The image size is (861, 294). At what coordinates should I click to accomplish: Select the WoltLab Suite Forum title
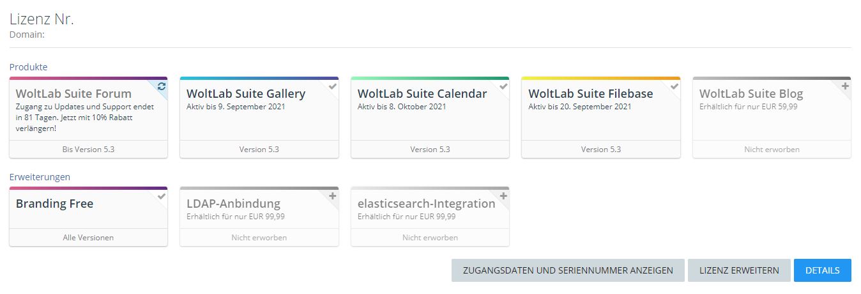click(x=73, y=94)
